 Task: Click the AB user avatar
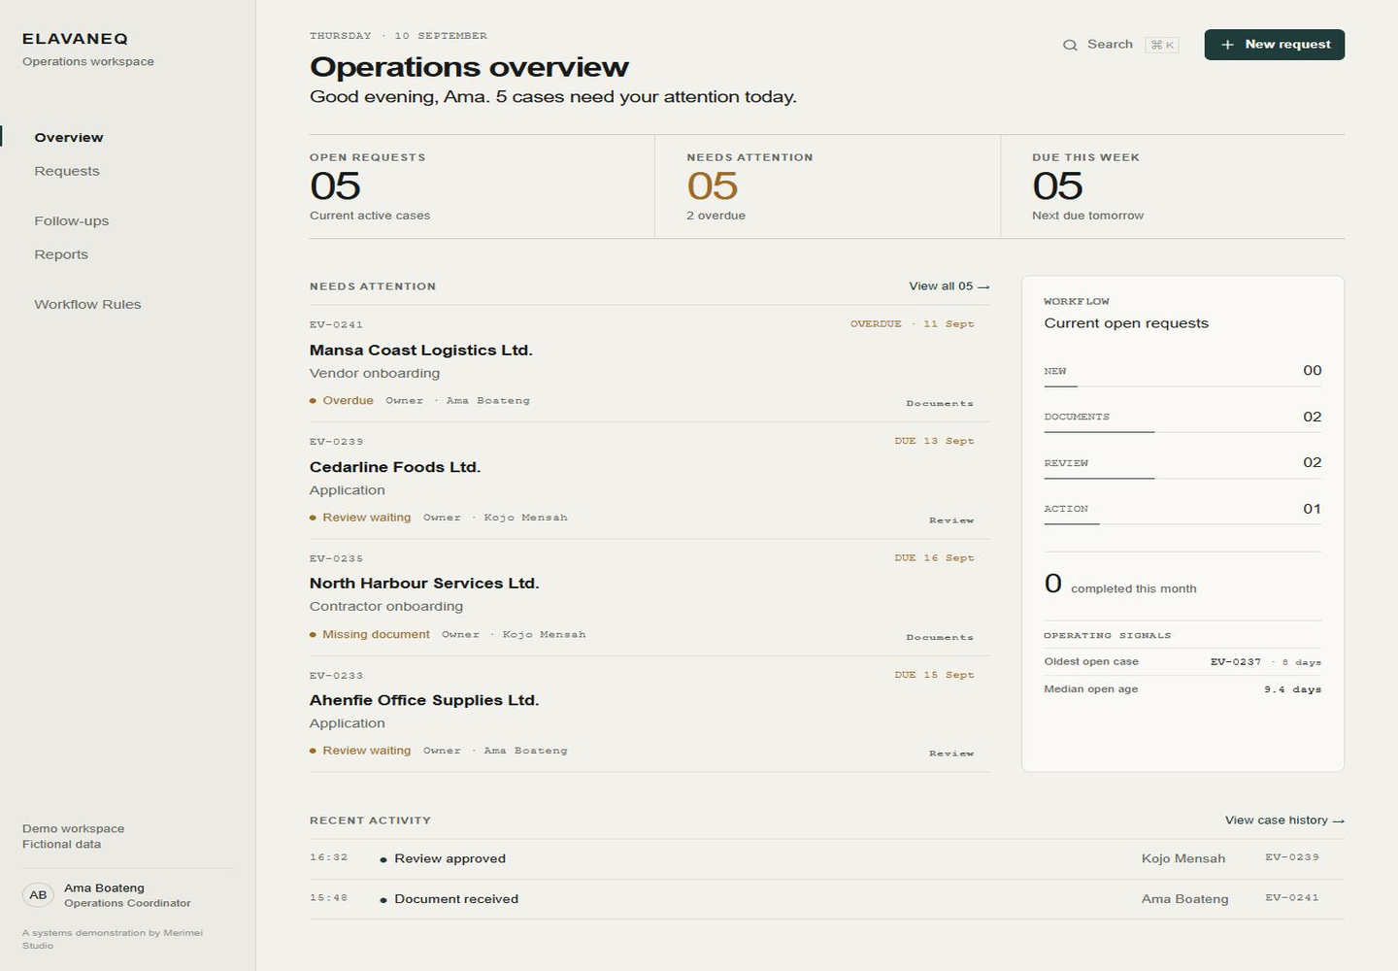click(x=38, y=895)
